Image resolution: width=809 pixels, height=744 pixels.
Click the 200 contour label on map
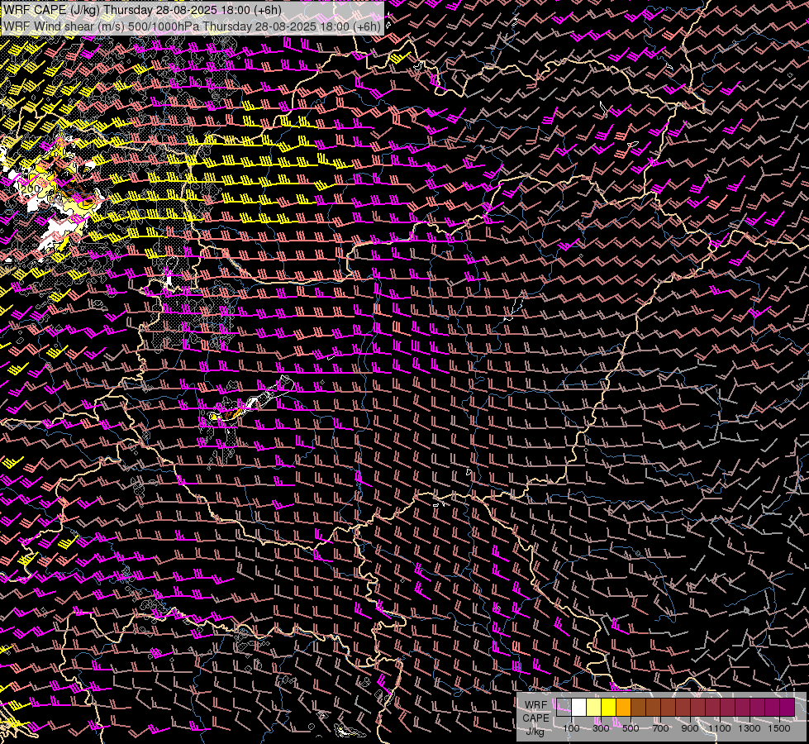tap(31, 189)
